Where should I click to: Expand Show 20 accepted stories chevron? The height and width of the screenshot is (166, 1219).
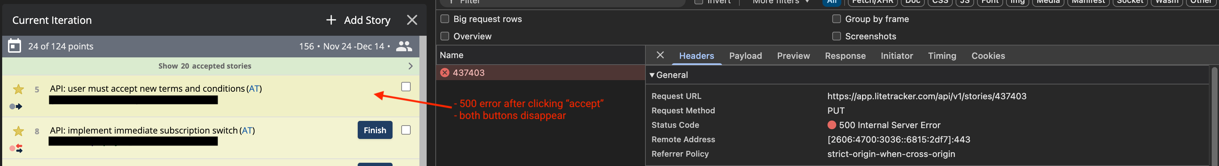410,66
